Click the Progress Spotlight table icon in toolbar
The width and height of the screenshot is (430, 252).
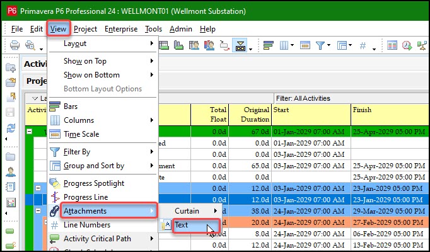coord(392,45)
